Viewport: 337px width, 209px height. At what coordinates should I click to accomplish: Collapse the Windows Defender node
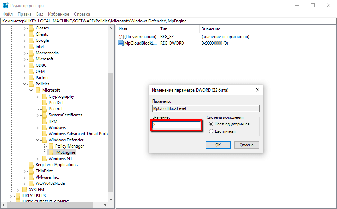(x=38, y=140)
